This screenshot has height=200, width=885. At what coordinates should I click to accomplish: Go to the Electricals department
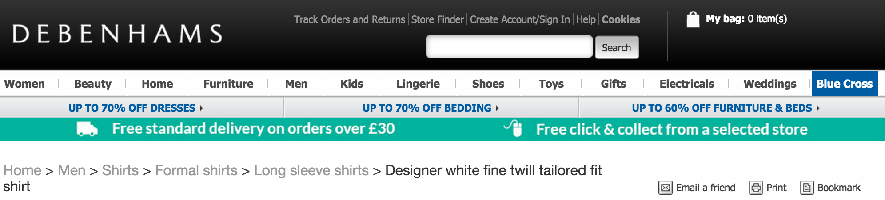pos(686,84)
